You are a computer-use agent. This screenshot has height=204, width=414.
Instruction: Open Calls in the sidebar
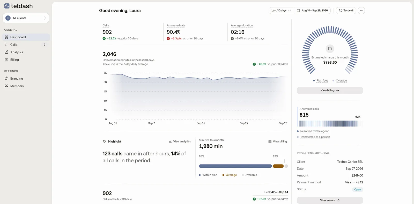pos(26,45)
